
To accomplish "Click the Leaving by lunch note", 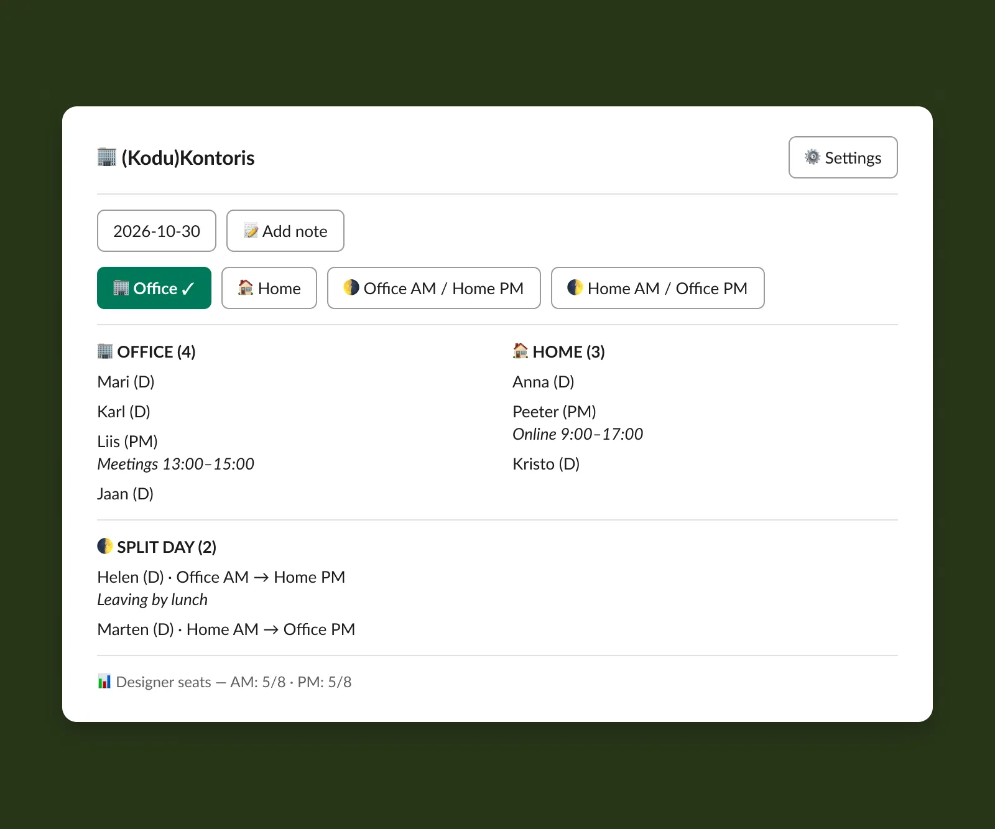I will click(x=152, y=600).
